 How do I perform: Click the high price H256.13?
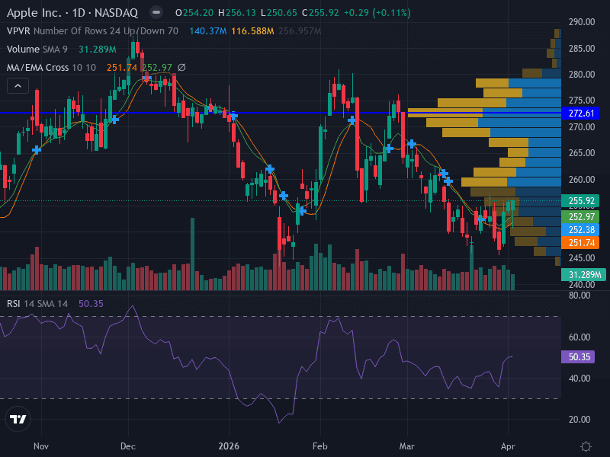tap(237, 13)
